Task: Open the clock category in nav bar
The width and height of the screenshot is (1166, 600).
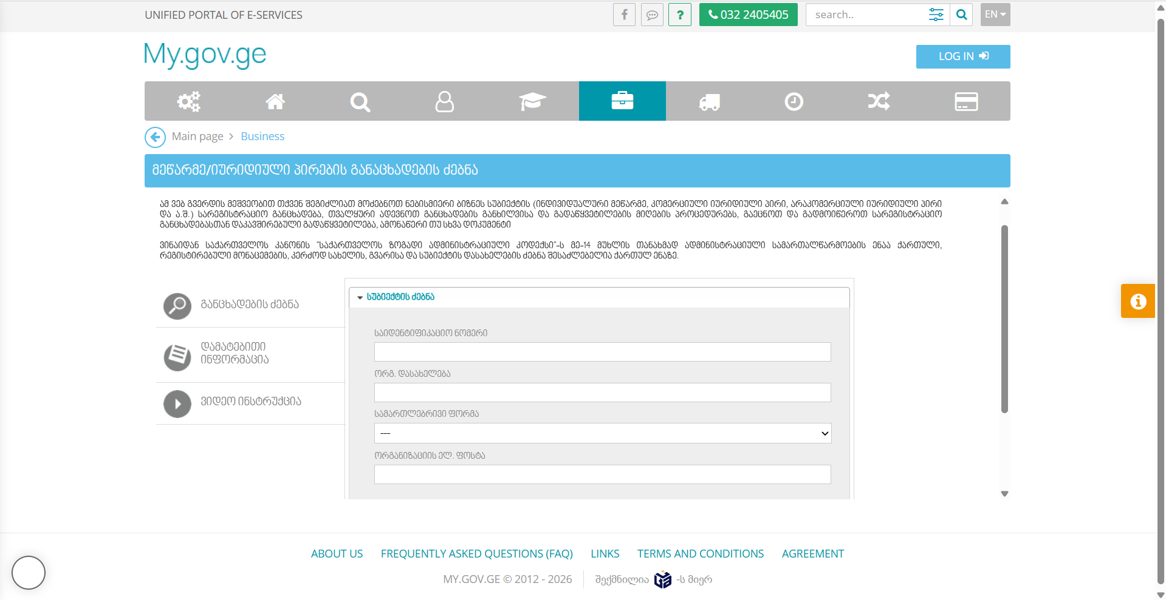Action: click(x=794, y=101)
